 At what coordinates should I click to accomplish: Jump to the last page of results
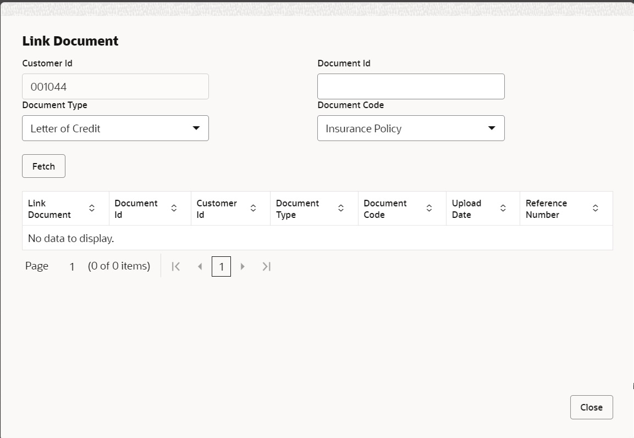tap(266, 266)
